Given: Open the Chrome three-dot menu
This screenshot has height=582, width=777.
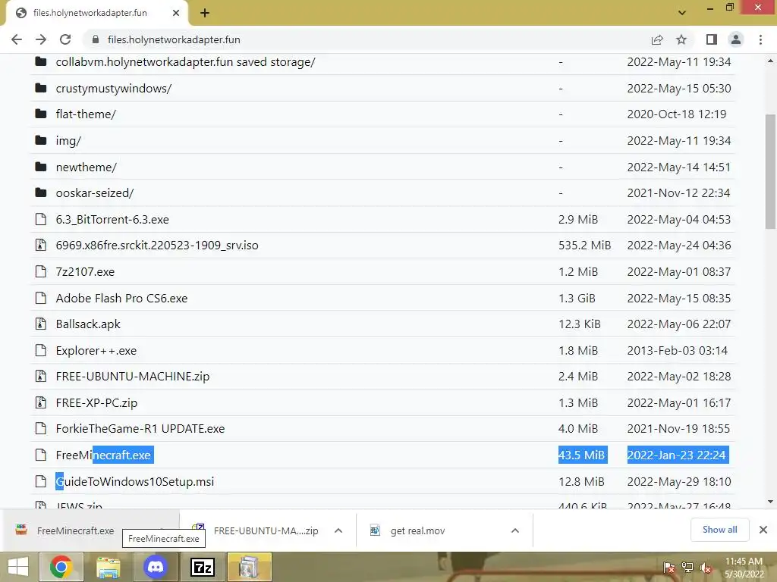Looking at the screenshot, I should tap(760, 39).
